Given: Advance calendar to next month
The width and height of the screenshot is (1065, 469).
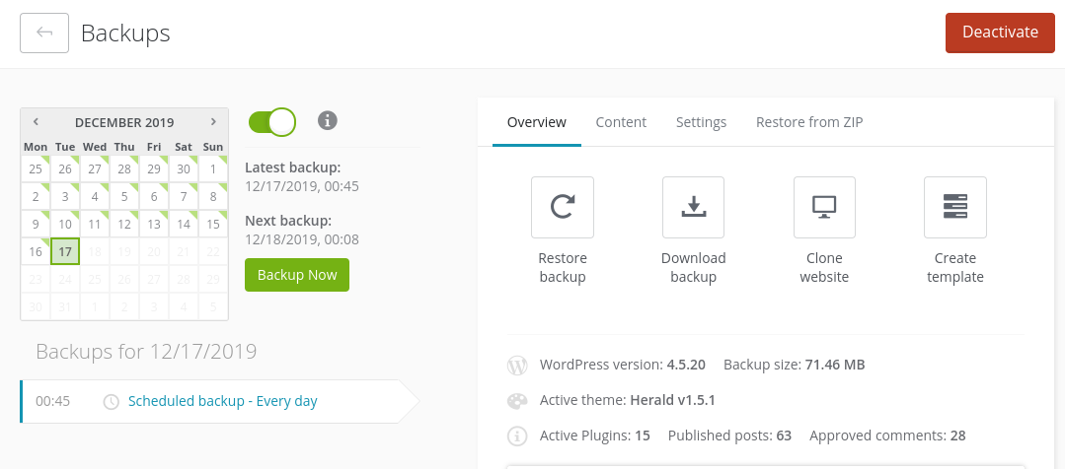Looking at the screenshot, I should point(213,122).
